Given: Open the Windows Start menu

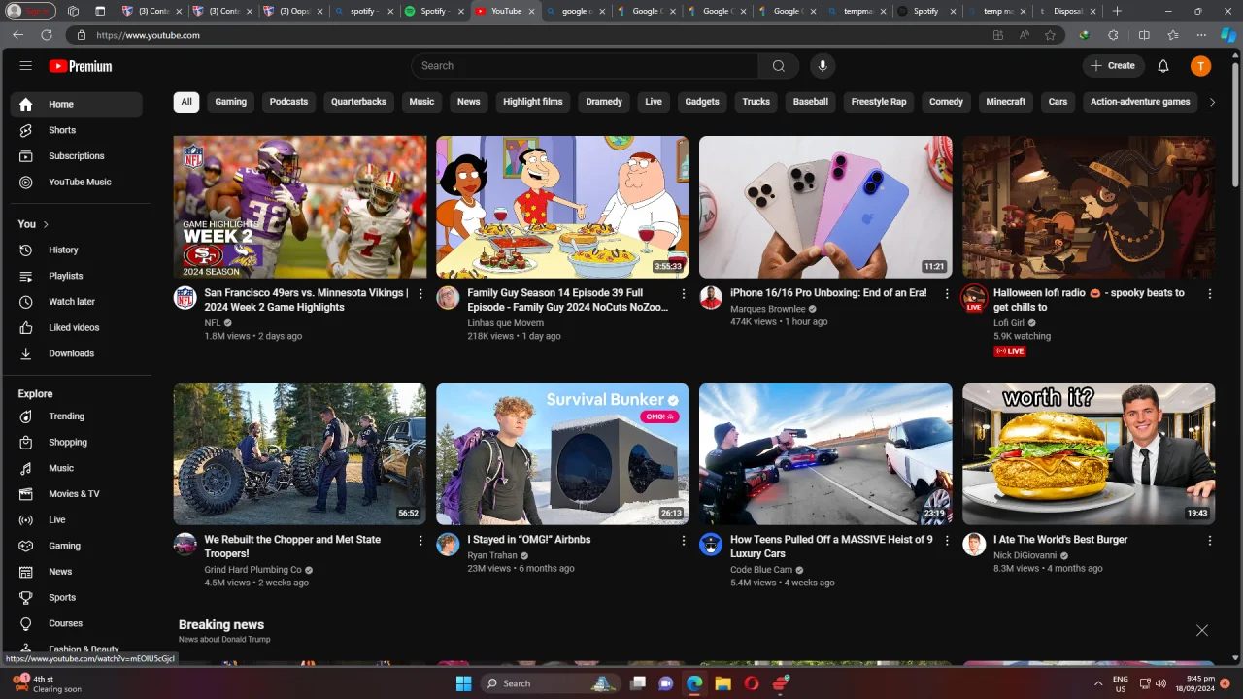Looking at the screenshot, I should tap(463, 683).
